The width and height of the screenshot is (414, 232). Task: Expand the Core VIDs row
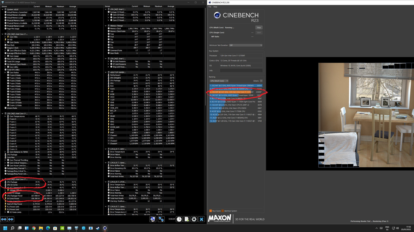5,37
